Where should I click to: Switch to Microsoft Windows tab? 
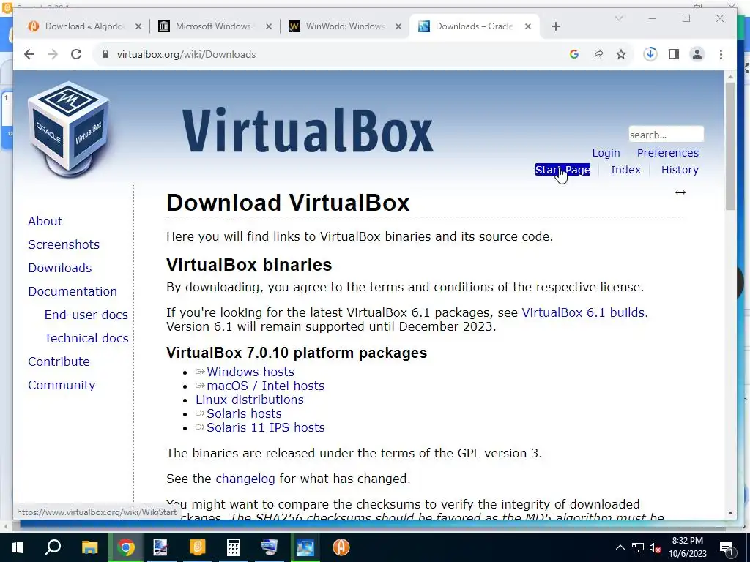tap(213, 26)
